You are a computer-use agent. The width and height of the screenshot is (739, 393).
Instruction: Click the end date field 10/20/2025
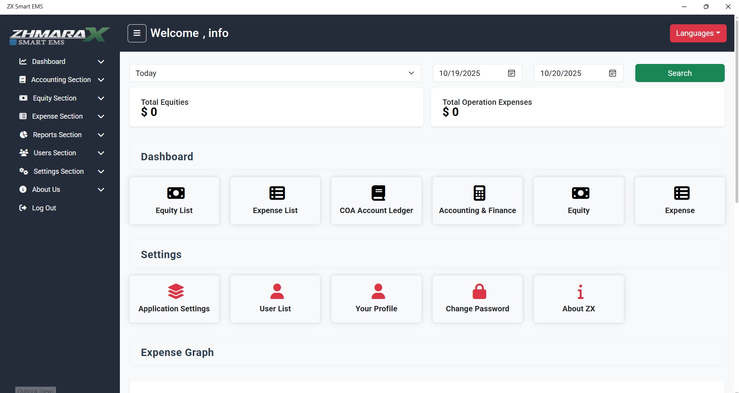[578, 73]
